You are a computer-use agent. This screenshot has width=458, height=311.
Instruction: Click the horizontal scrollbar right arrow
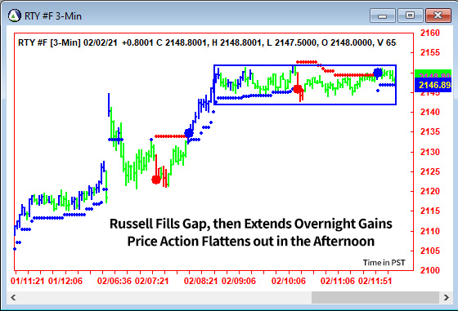click(x=446, y=298)
